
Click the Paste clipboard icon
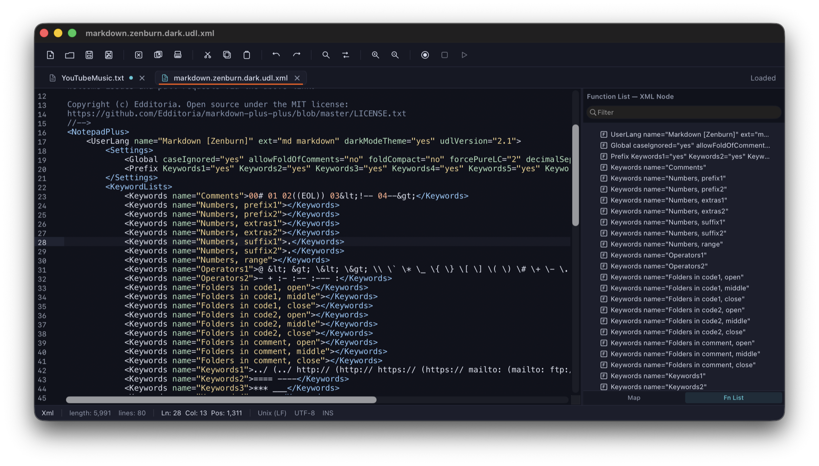point(247,55)
